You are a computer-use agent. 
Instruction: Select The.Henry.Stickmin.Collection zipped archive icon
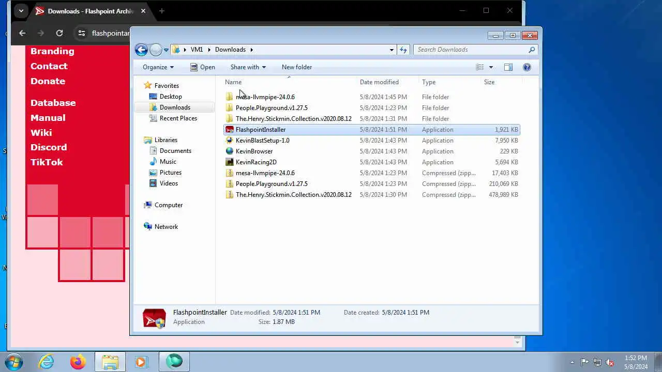pyautogui.click(x=230, y=195)
